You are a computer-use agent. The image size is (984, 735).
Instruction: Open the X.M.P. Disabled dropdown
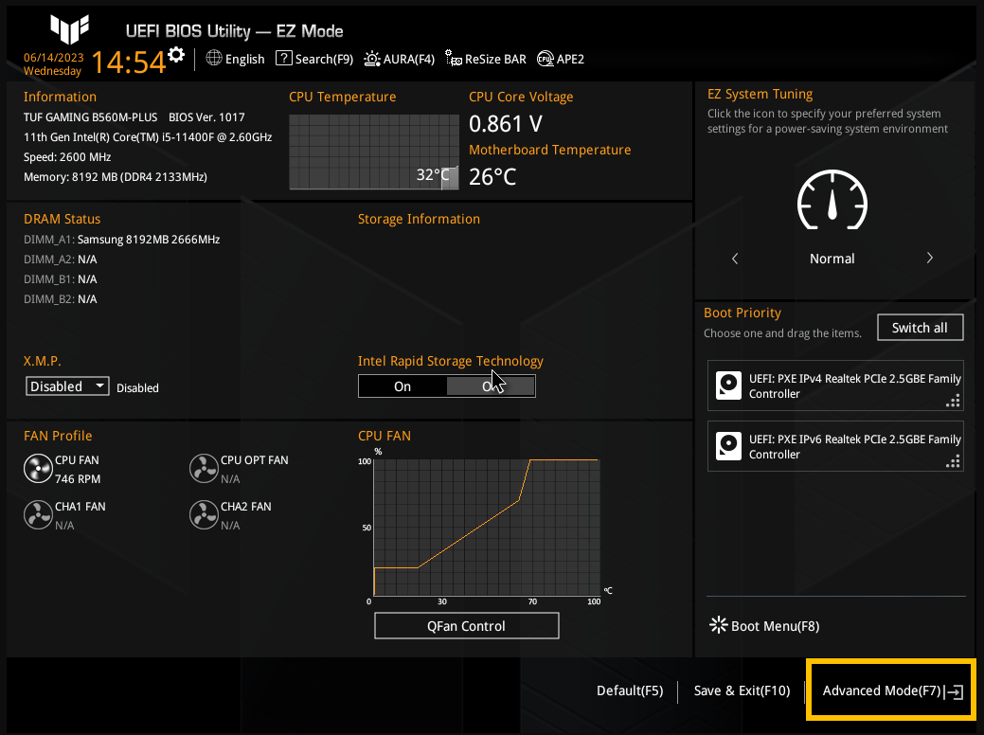67,386
